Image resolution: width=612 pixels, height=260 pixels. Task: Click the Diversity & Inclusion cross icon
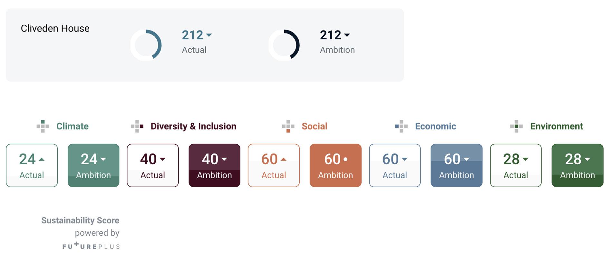137,126
